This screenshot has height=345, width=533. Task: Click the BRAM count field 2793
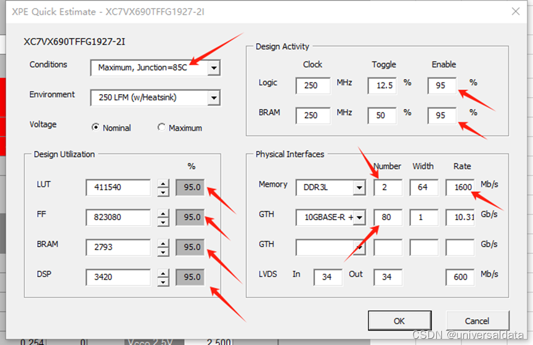(118, 247)
